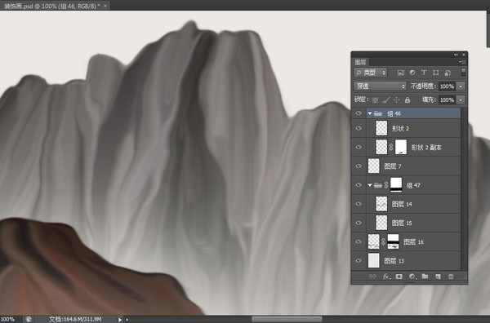Collapse the 组 47 group triangle
490x323 pixels.
point(370,185)
